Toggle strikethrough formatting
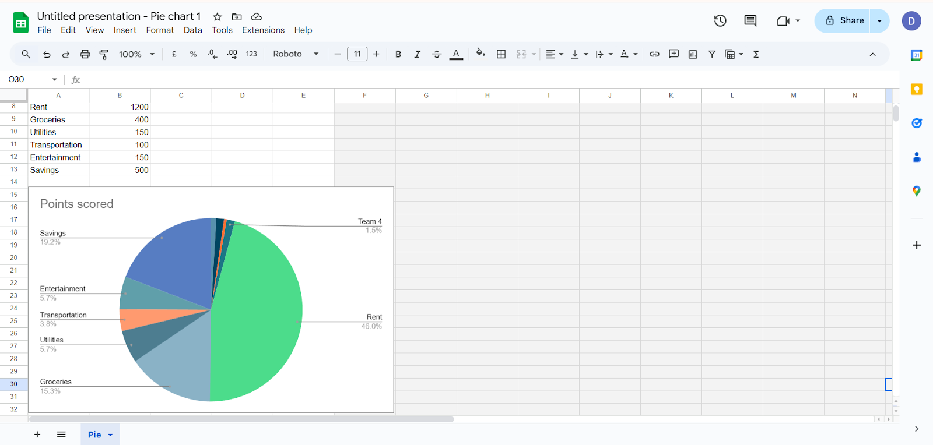Screen dimensions: 933x445 pos(437,54)
